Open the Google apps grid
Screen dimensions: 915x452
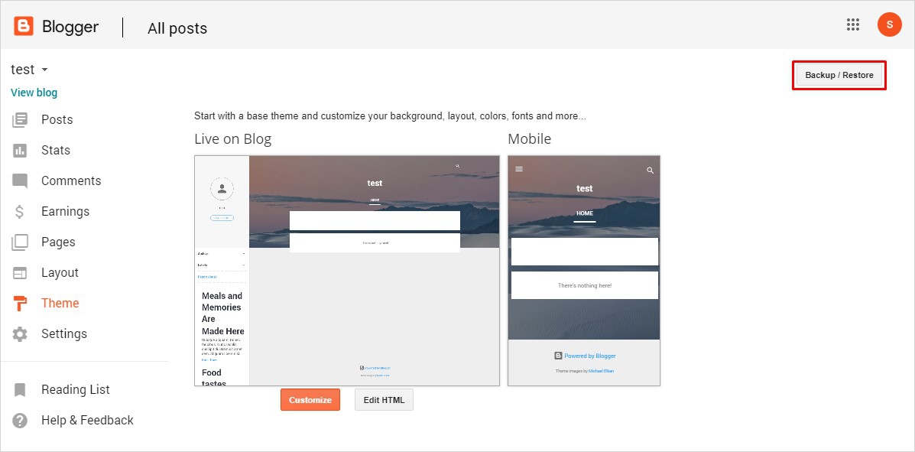pyautogui.click(x=853, y=24)
